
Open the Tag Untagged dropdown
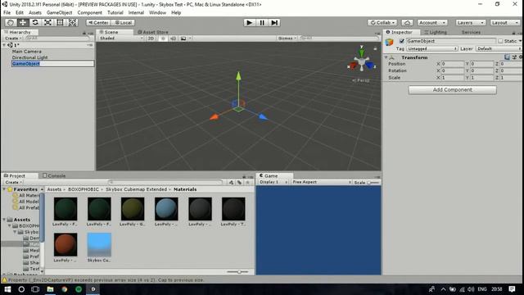point(432,49)
